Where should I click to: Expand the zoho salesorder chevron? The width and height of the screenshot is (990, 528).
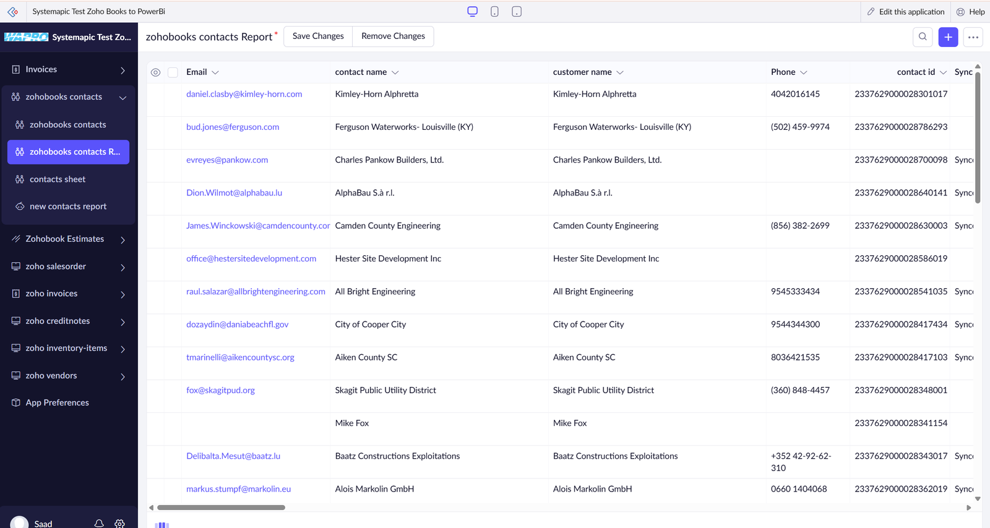123,267
